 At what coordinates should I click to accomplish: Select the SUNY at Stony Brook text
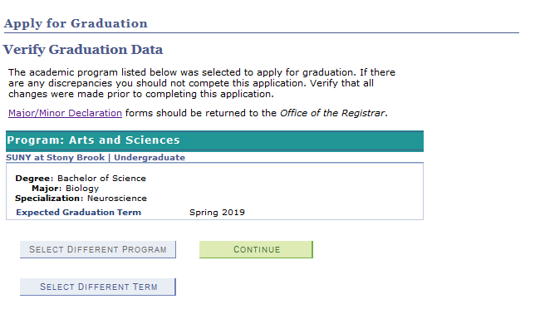(x=56, y=157)
